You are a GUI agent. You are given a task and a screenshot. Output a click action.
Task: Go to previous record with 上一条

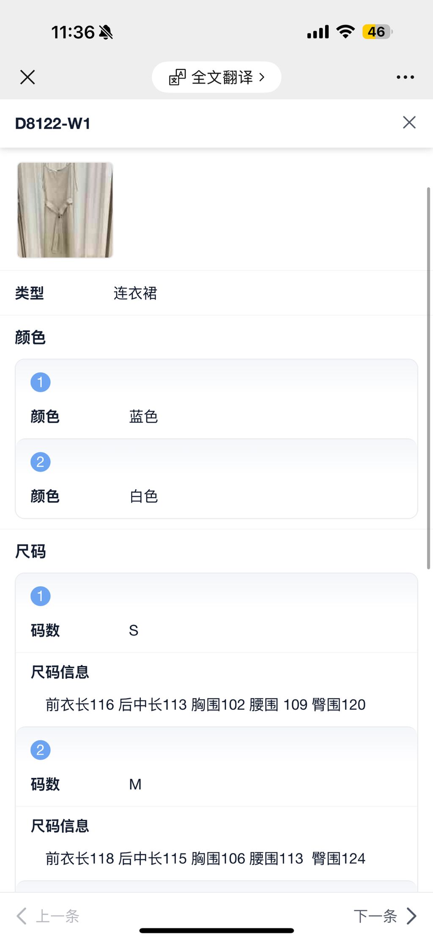[58, 916]
